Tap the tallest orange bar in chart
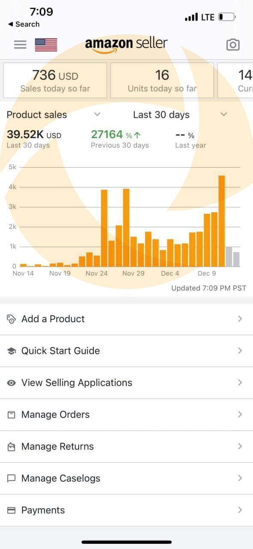Viewport: 253px width, 549px height. 221,221
